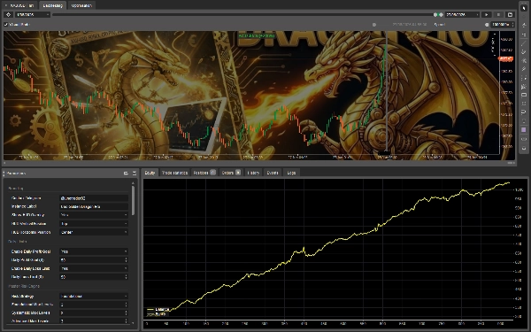Open the Events tab
Viewport: 531px width, 332px height.
[x=273, y=173]
